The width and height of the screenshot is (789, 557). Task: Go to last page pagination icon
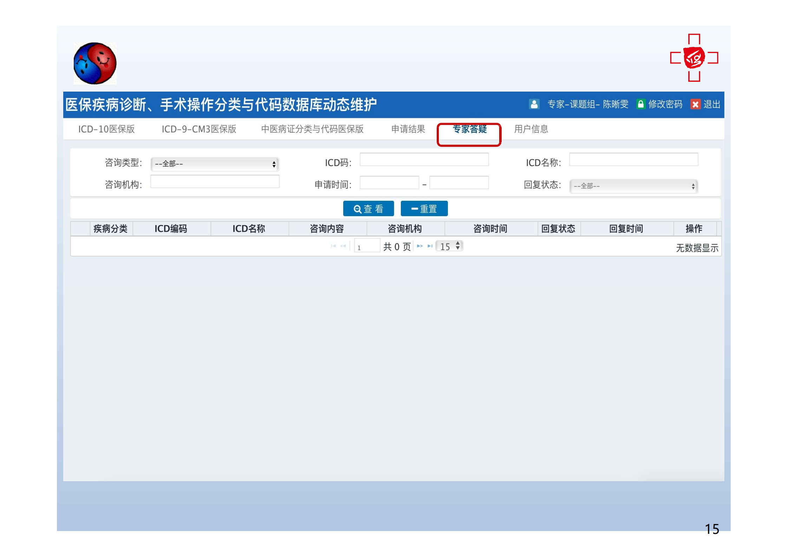[x=430, y=246]
